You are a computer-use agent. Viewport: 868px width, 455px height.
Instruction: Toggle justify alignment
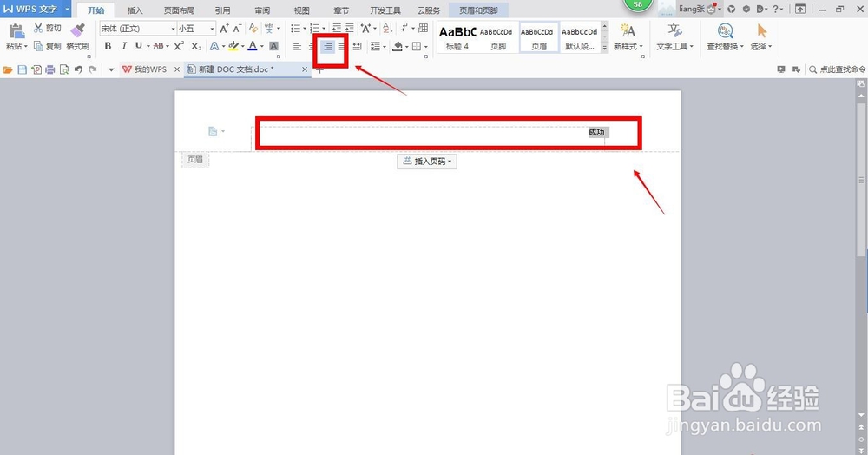(x=341, y=47)
